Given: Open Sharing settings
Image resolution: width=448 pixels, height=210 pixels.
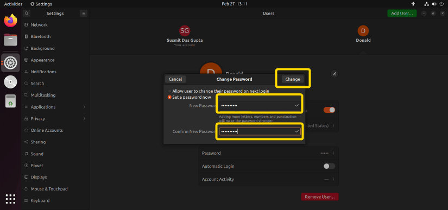Looking at the screenshot, I should pyautogui.click(x=55, y=142).
